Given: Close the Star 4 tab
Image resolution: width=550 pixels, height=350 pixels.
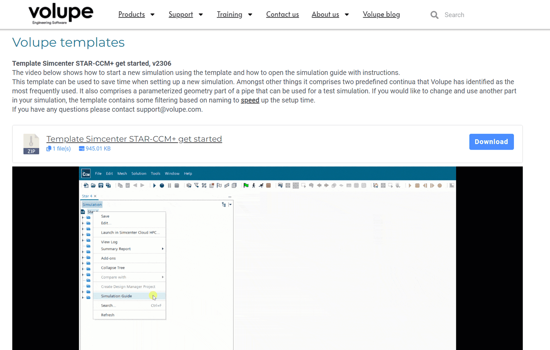Looking at the screenshot, I should pyautogui.click(x=95, y=196).
